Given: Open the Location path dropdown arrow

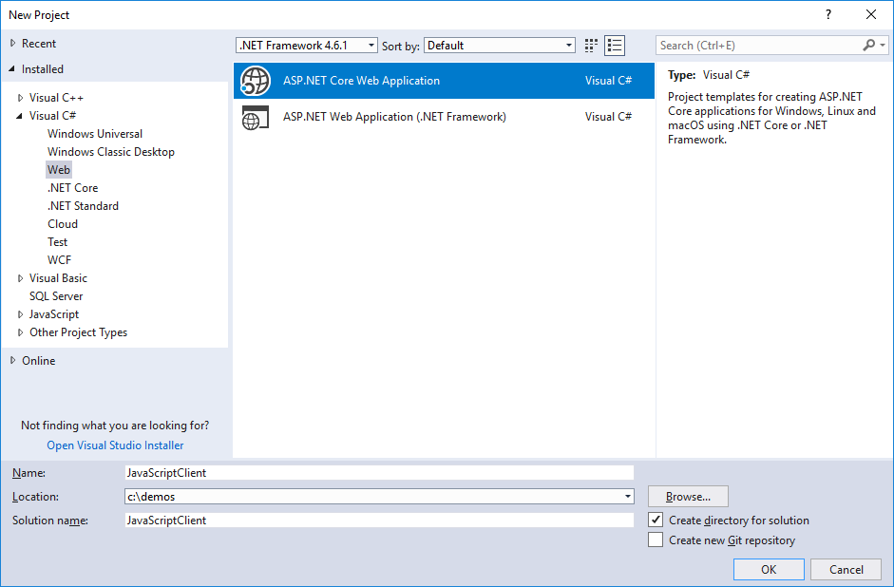Looking at the screenshot, I should coord(628,497).
